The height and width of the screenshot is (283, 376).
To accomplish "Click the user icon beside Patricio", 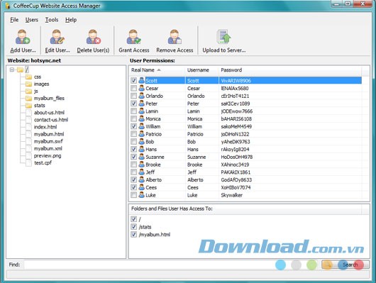I will [142, 134].
